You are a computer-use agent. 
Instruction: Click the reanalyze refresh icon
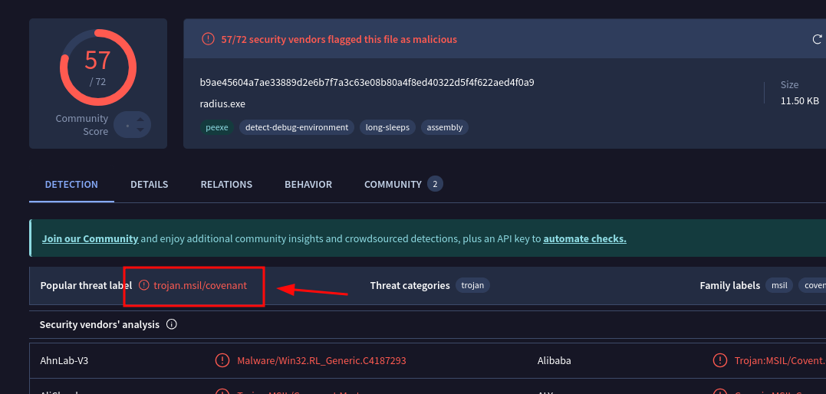[817, 39]
